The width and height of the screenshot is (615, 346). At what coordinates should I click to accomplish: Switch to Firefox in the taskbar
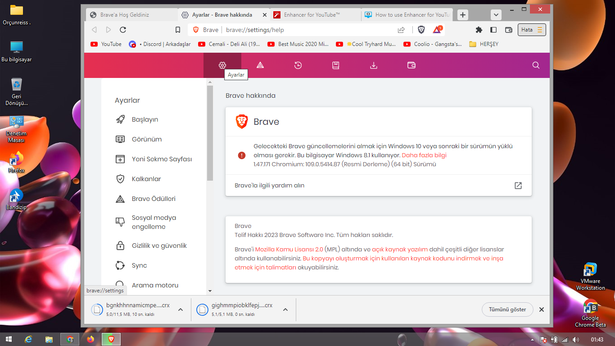90,339
